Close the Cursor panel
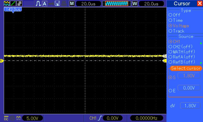The height and width of the screenshot is (122, 203). pos(200,4)
